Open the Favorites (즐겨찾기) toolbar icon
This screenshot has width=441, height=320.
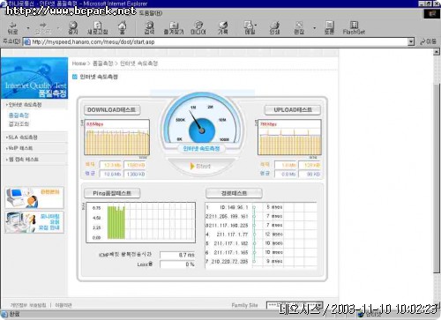(x=174, y=28)
